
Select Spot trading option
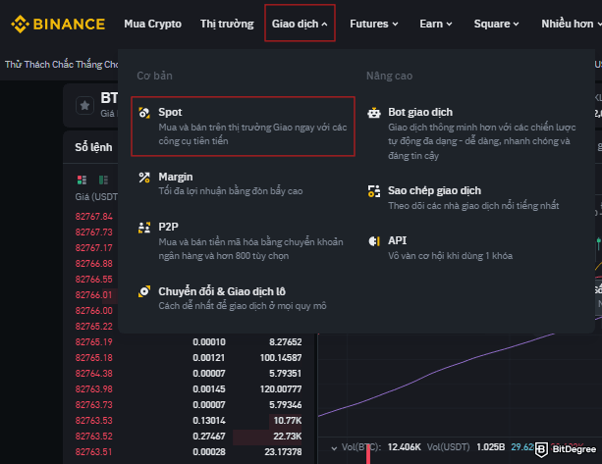243,127
